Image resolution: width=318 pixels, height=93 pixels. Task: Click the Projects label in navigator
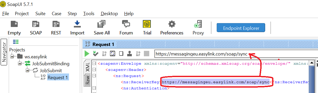coord(17,50)
